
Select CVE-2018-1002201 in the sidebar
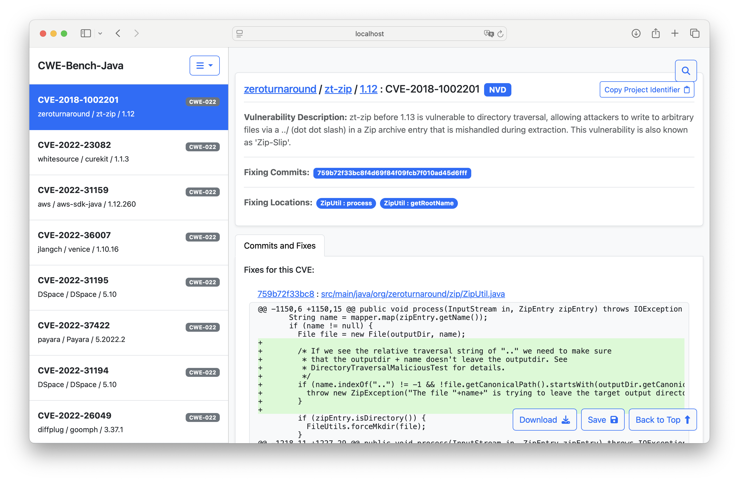[128, 107]
